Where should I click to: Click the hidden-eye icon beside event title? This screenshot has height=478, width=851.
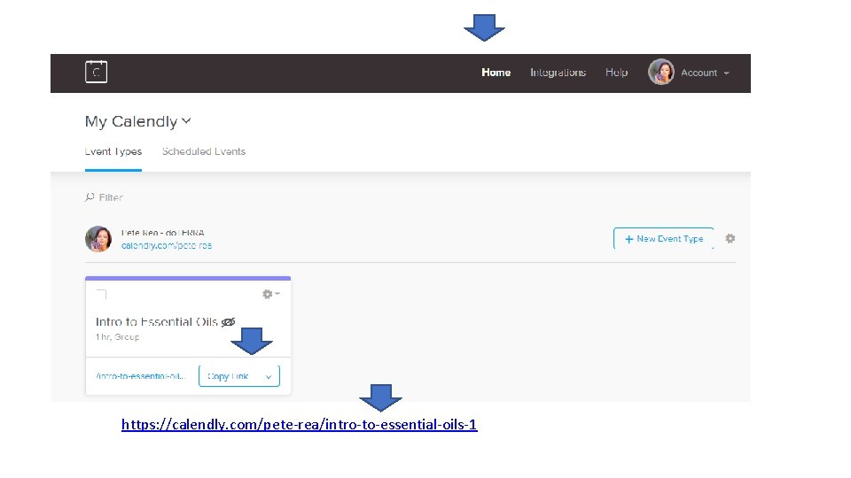point(229,322)
